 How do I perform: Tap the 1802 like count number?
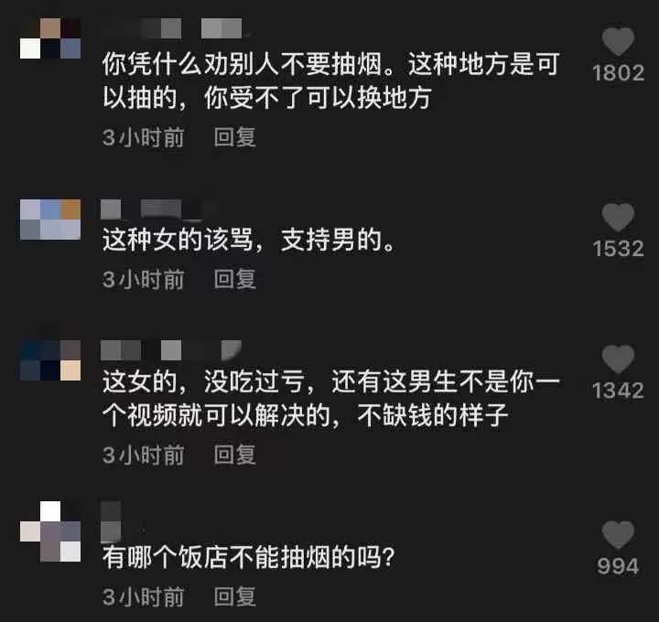[x=618, y=73]
